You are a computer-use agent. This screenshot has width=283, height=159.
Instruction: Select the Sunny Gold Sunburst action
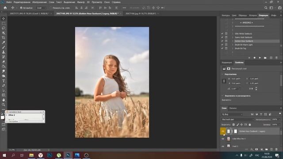[x=244, y=37]
